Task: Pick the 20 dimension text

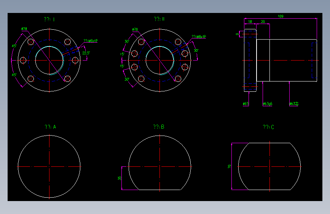Action: point(263,21)
